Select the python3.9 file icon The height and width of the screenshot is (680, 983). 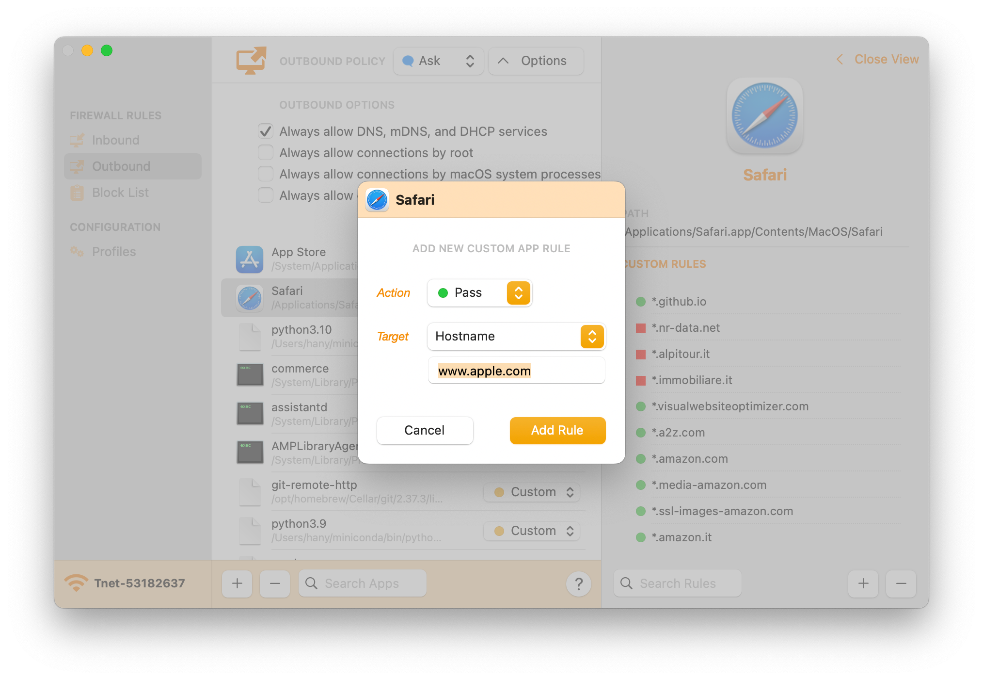(x=250, y=531)
